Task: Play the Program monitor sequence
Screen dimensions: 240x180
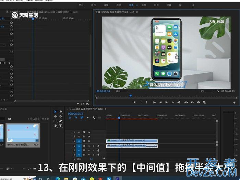Action: tap(167, 102)
